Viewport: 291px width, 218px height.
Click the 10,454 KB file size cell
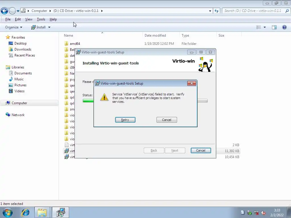(x=232, y=157)
